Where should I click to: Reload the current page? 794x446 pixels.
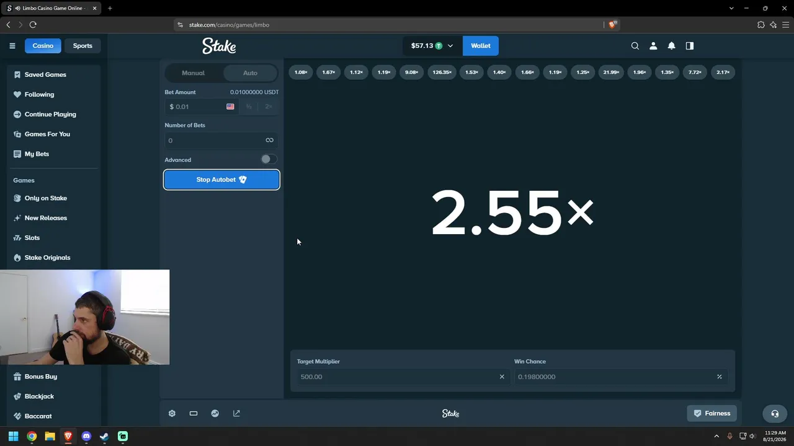pos(33,25)
